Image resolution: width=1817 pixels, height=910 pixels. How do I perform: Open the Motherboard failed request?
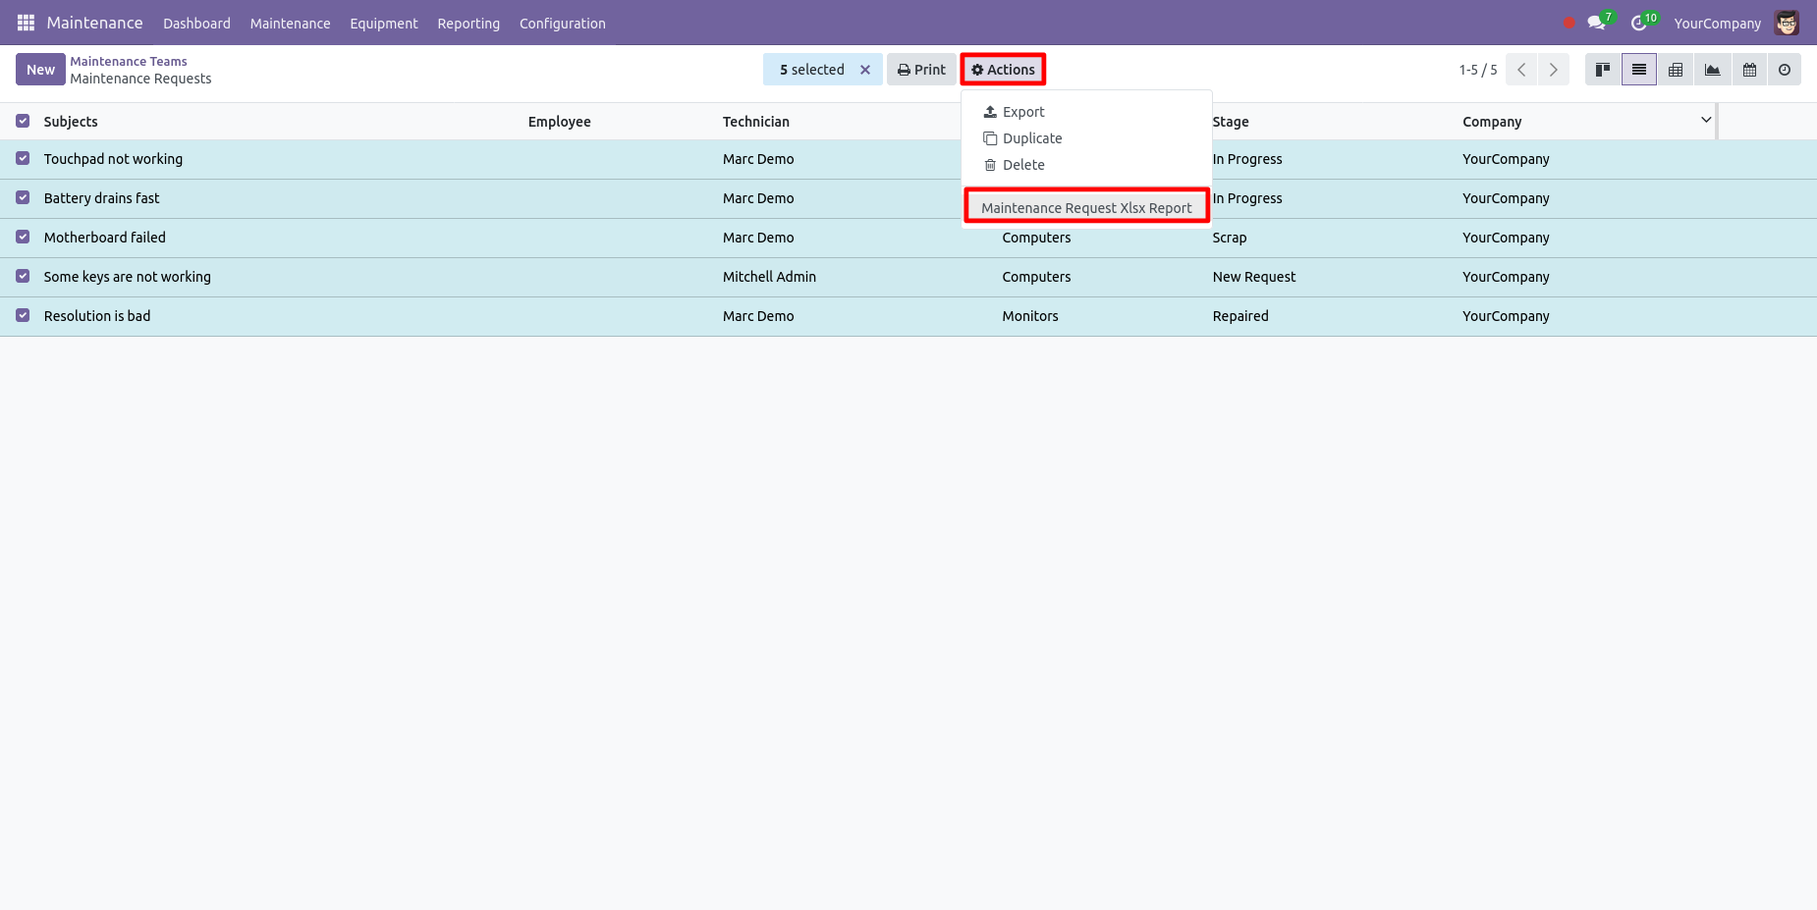pyautogui.click(x=104, y=238)
